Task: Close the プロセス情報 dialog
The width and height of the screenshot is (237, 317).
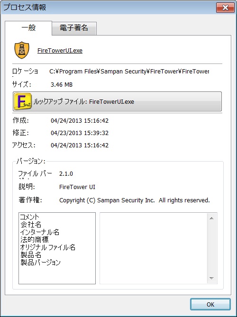Action: coord(225,8)
